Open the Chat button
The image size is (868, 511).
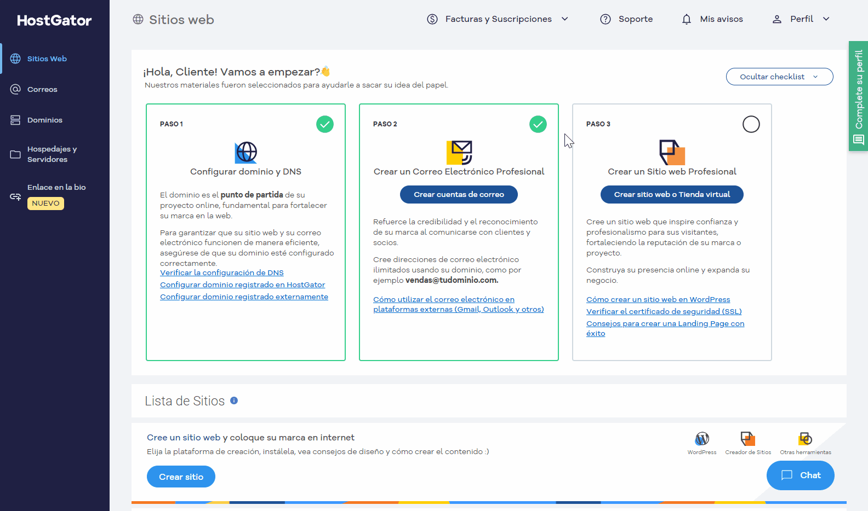[x=800, y=475]
